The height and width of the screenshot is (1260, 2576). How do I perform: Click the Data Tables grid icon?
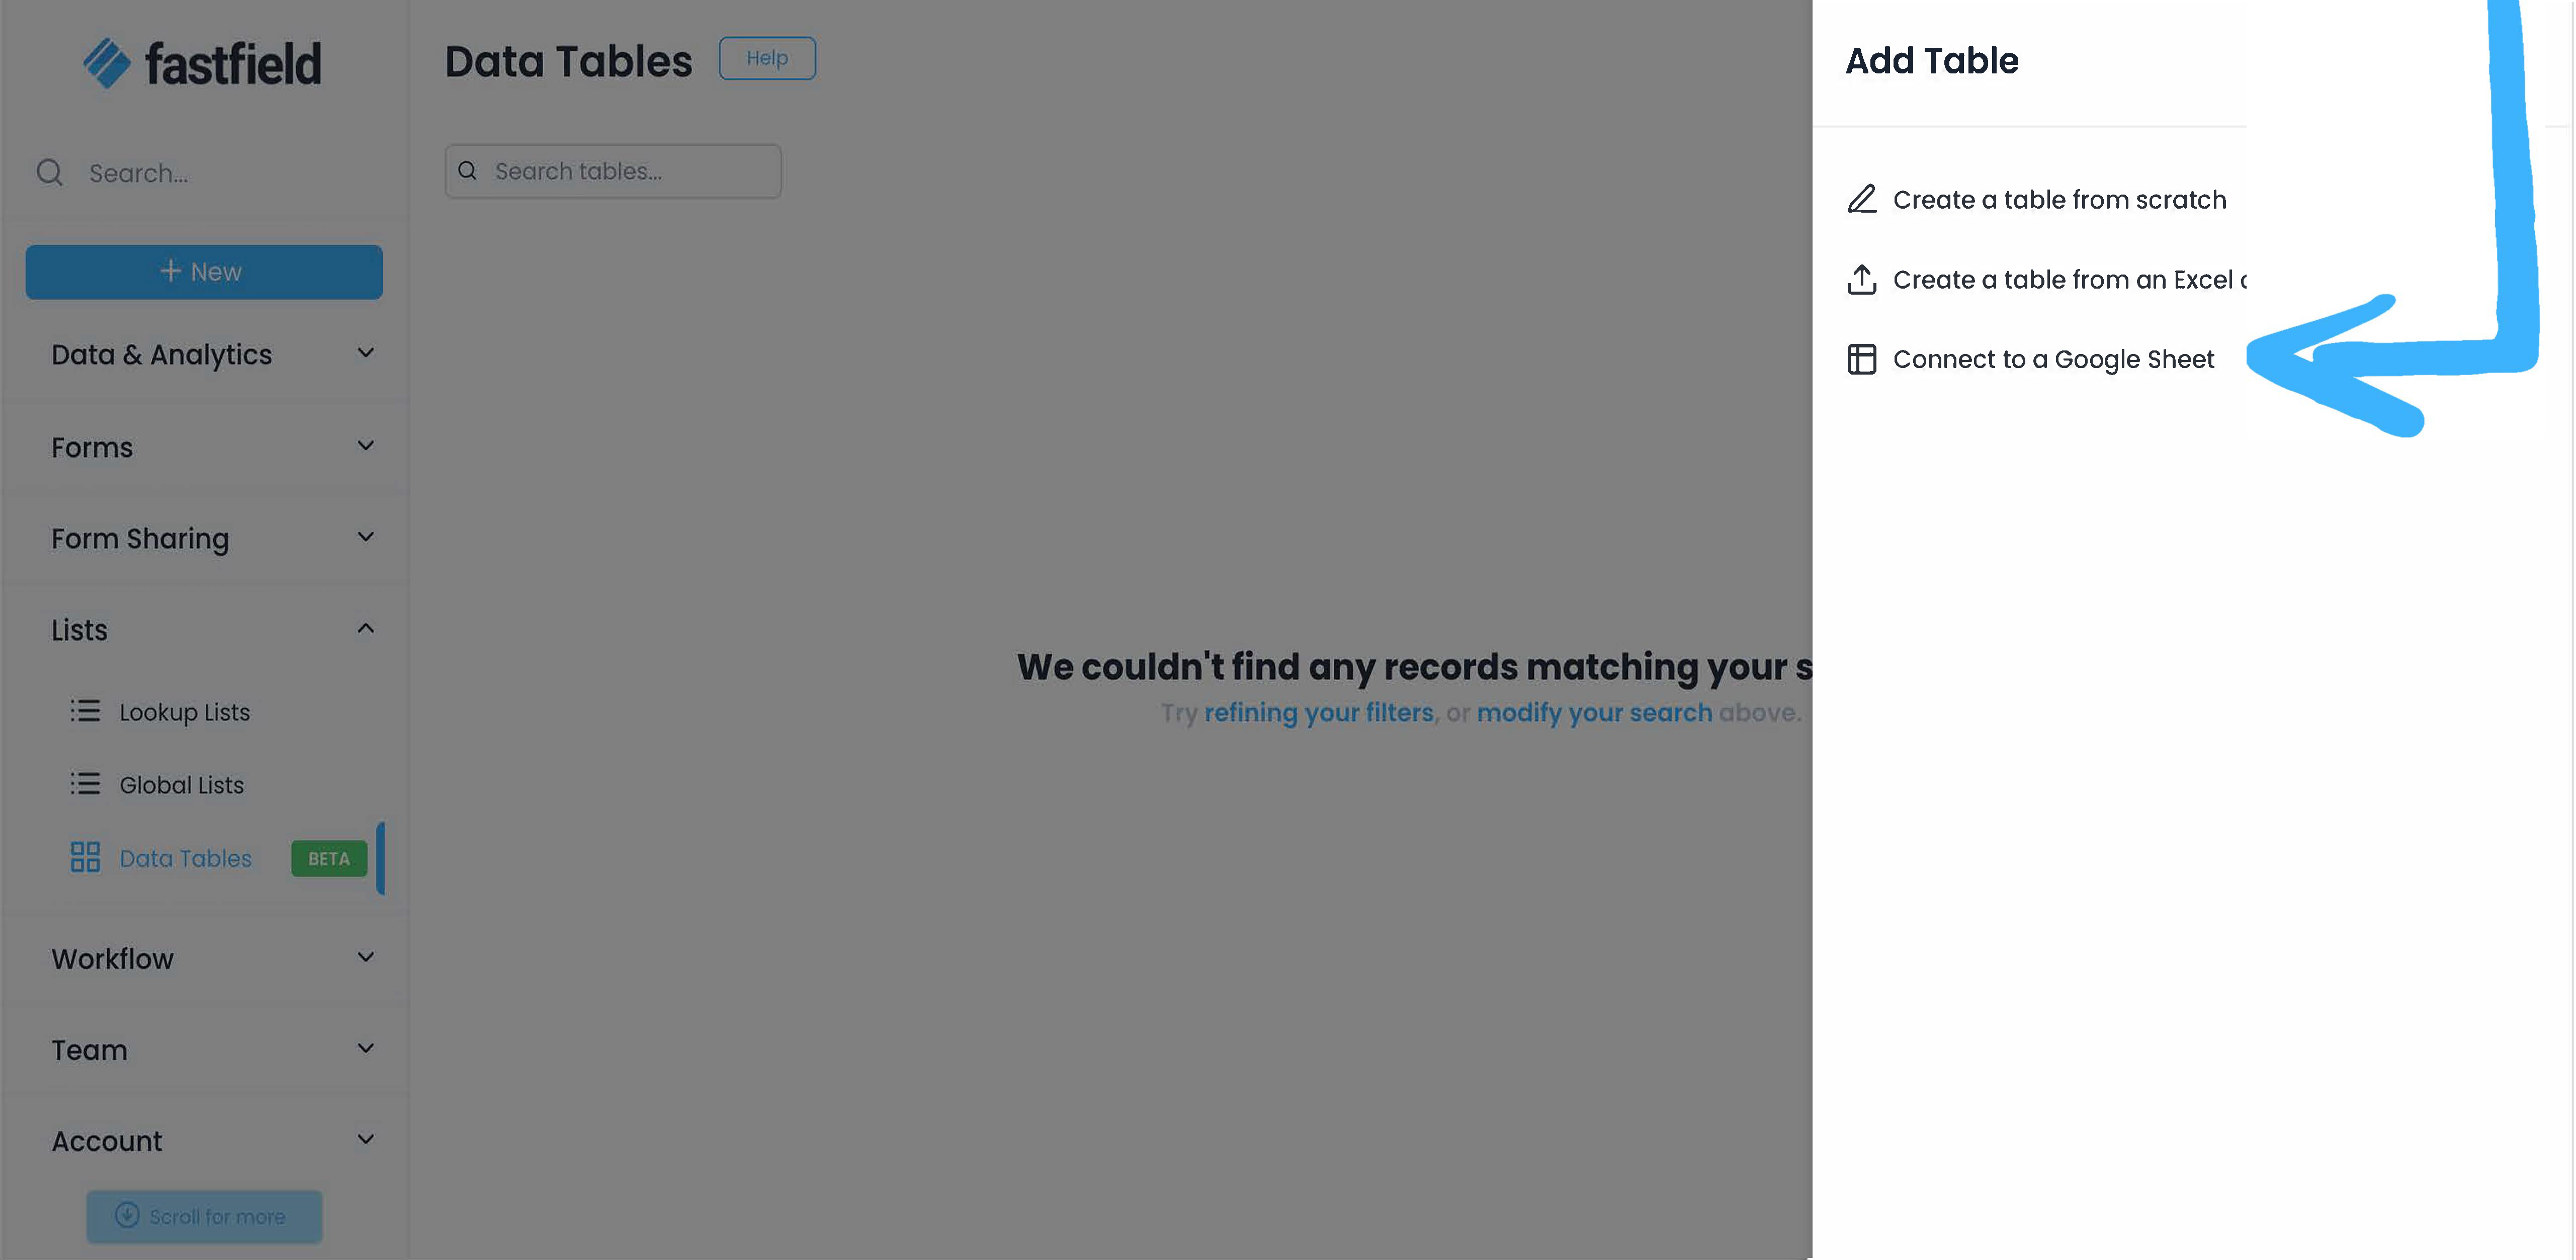85,857
